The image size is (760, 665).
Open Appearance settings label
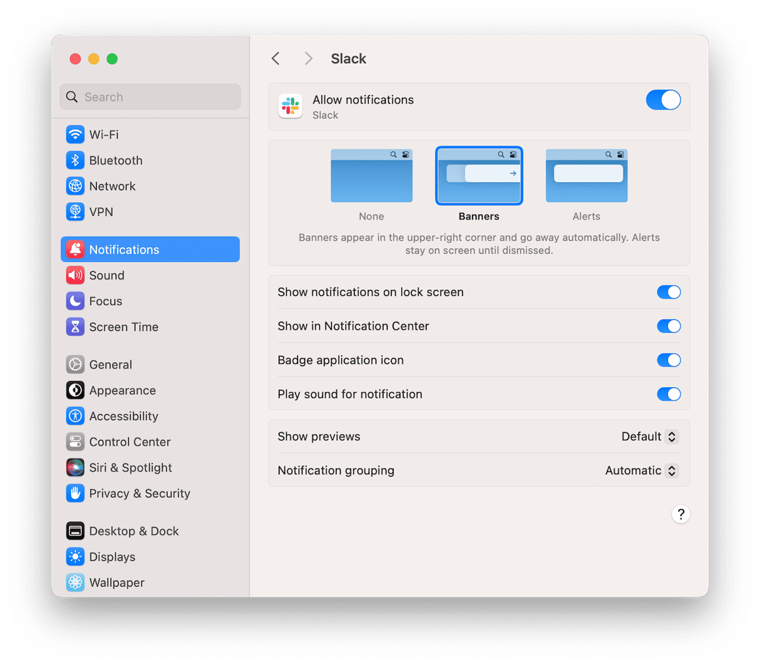(x=122, y=390)
